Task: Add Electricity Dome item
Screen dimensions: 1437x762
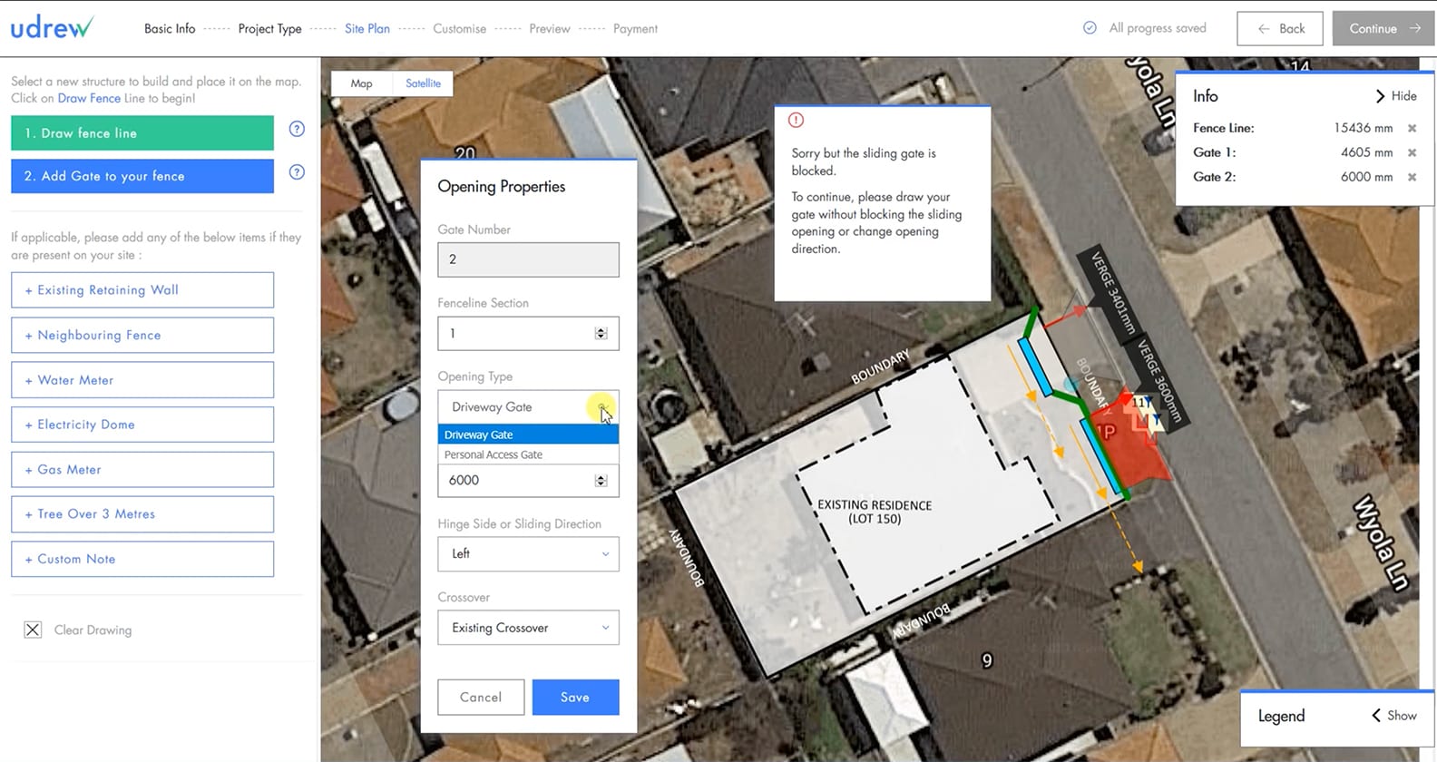Action: click(x=142, y=425)
